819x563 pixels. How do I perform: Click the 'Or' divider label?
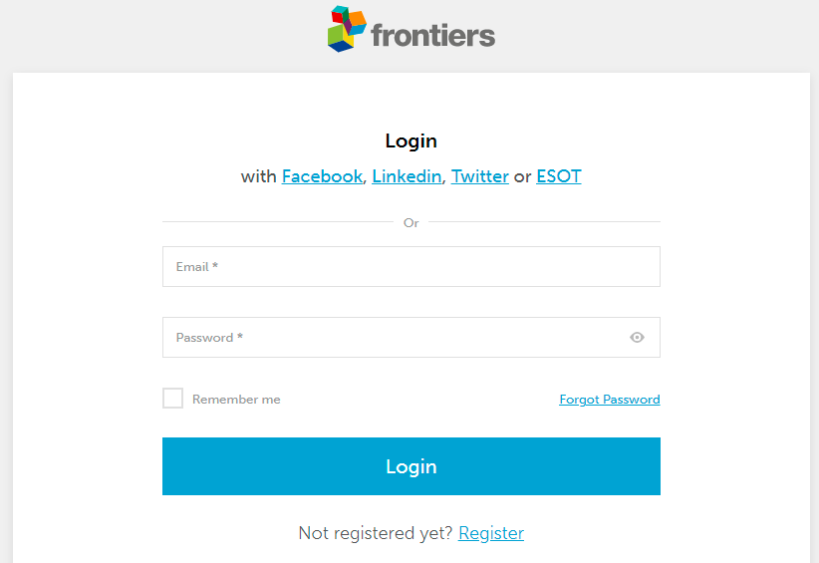pos(410,223)
